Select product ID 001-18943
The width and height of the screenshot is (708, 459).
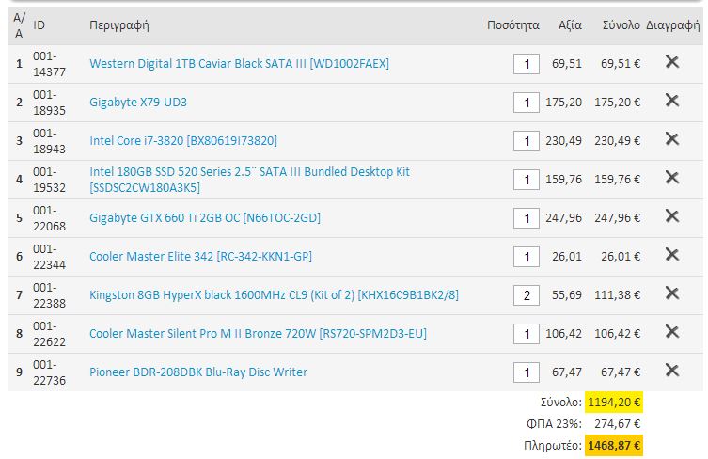(49, 141)
